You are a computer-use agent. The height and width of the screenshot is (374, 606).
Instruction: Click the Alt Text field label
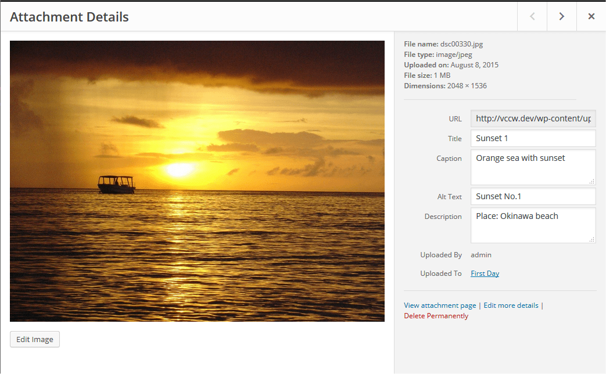pos(449,197)
